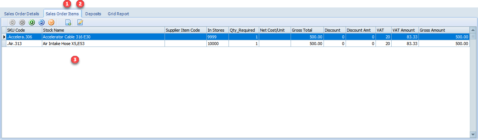478x140 pixels.
Task: Click Accelerator Cable 316 E30 cell
Action: 103,37
